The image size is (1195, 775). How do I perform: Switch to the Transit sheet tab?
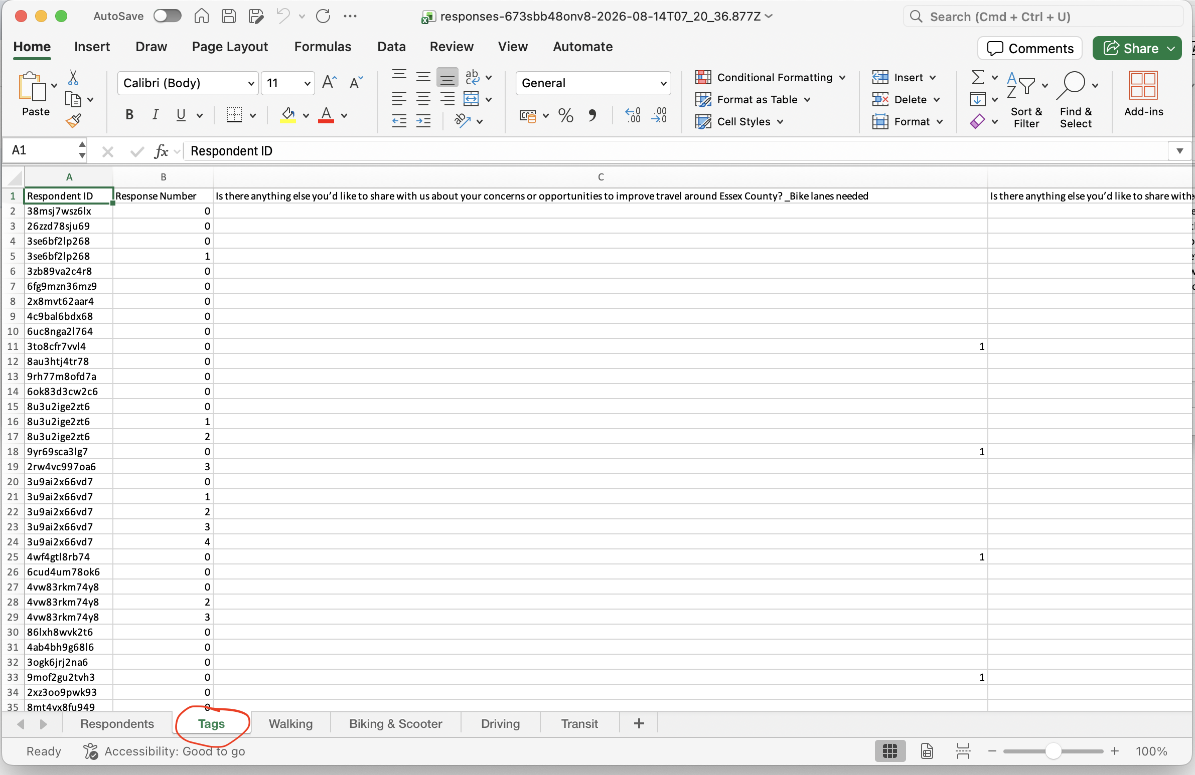(x=579, y=723)
